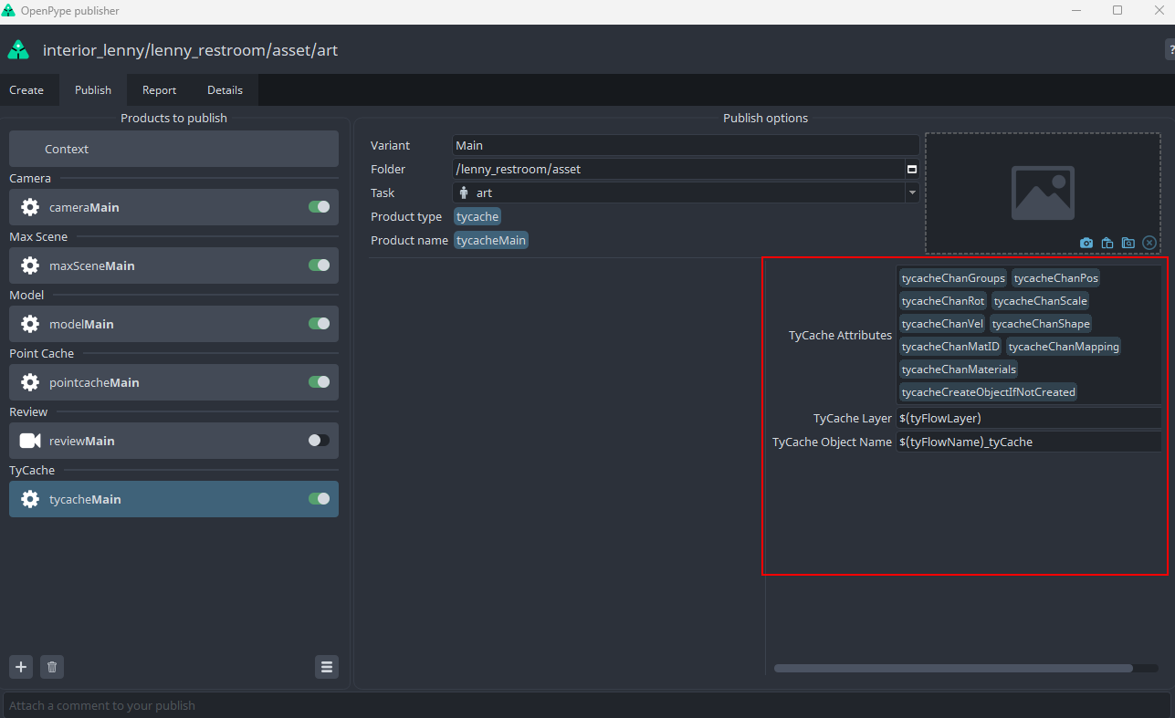Viewport: 1175px width, 718px height.
Task: Click the thumbnail placeholder image
Action: (x=1043, y=193)
